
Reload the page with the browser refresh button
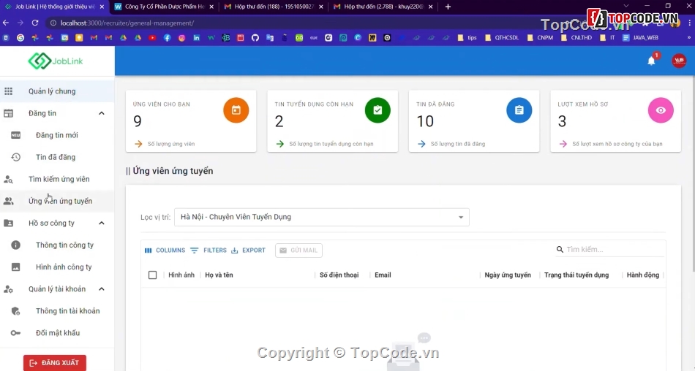35,23
